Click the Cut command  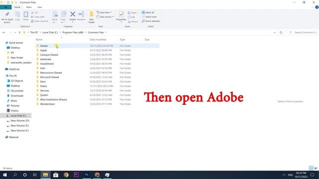pyautogui.click(x=34, y=12)
